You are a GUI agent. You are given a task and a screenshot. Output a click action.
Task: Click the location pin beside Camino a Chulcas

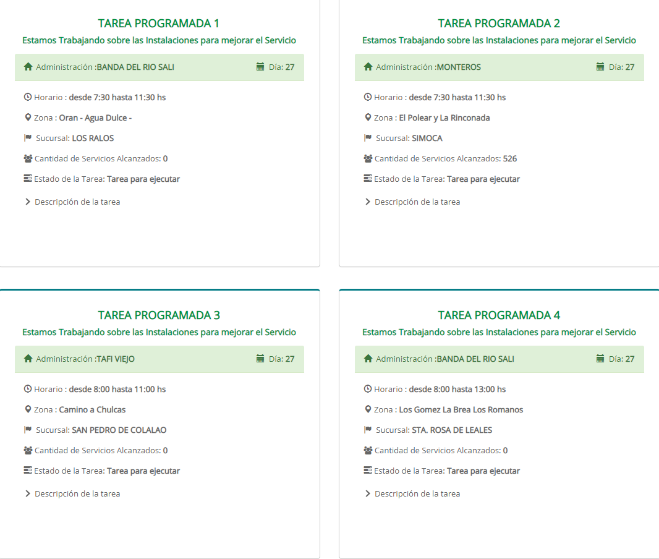coord(28,409)
